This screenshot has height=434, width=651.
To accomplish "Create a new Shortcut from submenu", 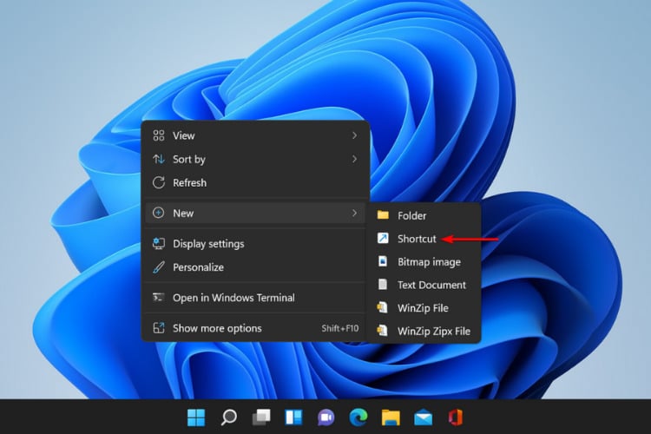I will (x=424, y=239).
